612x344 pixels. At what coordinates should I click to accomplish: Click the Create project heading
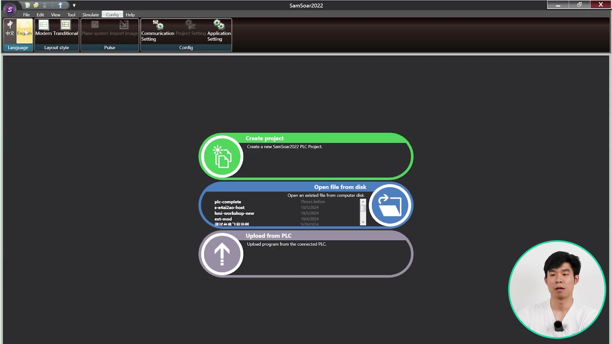[x=265, y=138]
